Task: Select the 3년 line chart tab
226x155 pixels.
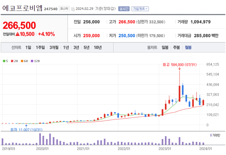Action: (x=76, y=47)
